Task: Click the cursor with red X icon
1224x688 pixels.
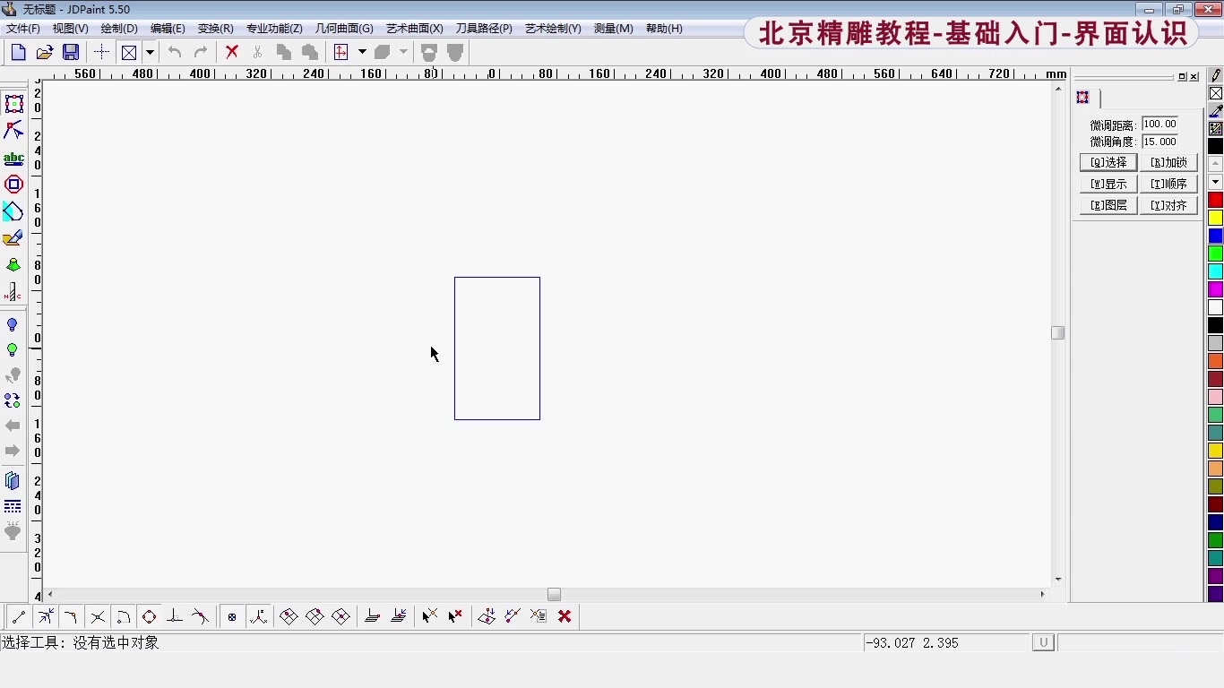Action: tap(455, 616)
